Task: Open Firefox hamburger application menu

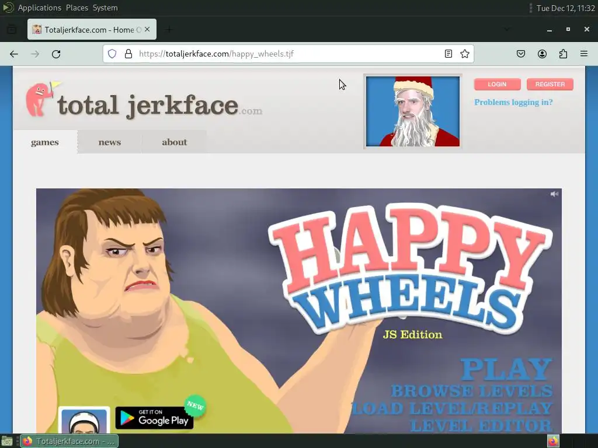Action: pyautogui.click(x=584, y=54)
